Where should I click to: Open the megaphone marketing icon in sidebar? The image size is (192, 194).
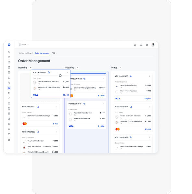pyautogui.click(x=9, y=119)
